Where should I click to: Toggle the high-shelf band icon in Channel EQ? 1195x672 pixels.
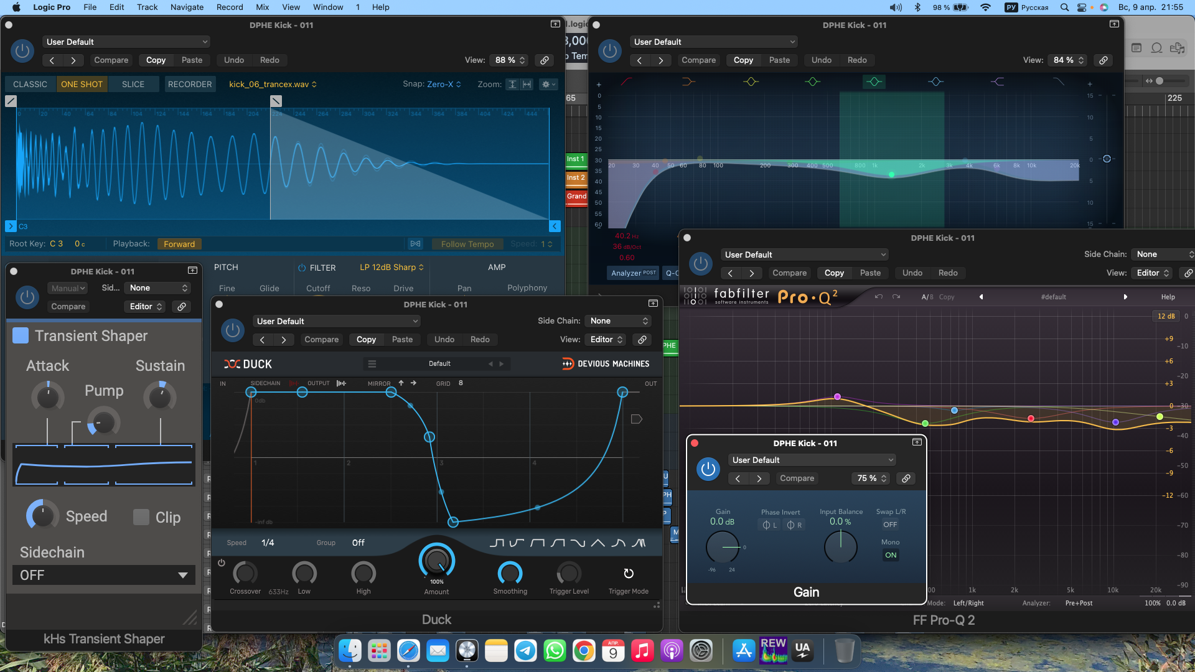coord(997,82)
